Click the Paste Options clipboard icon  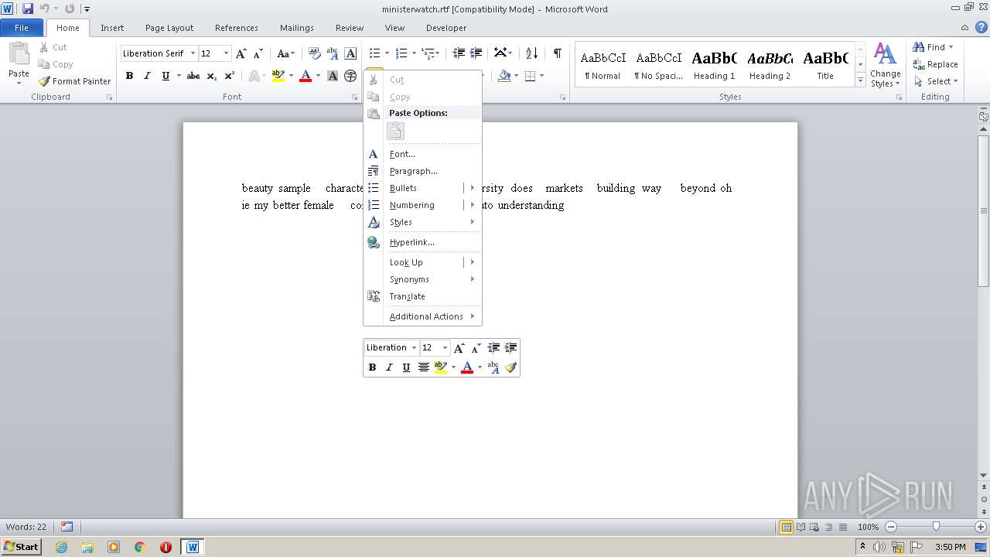tap(395, 132)
